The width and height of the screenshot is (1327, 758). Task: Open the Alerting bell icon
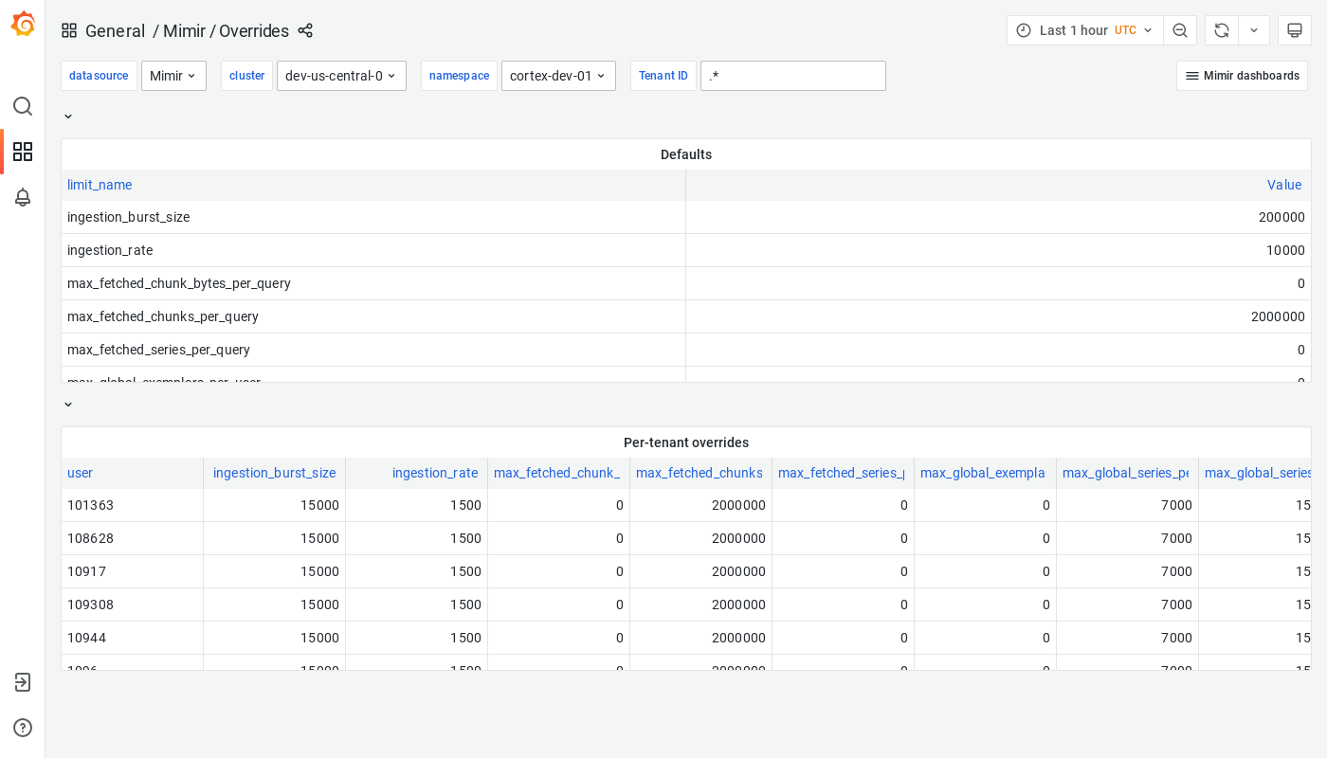[23, 197]
